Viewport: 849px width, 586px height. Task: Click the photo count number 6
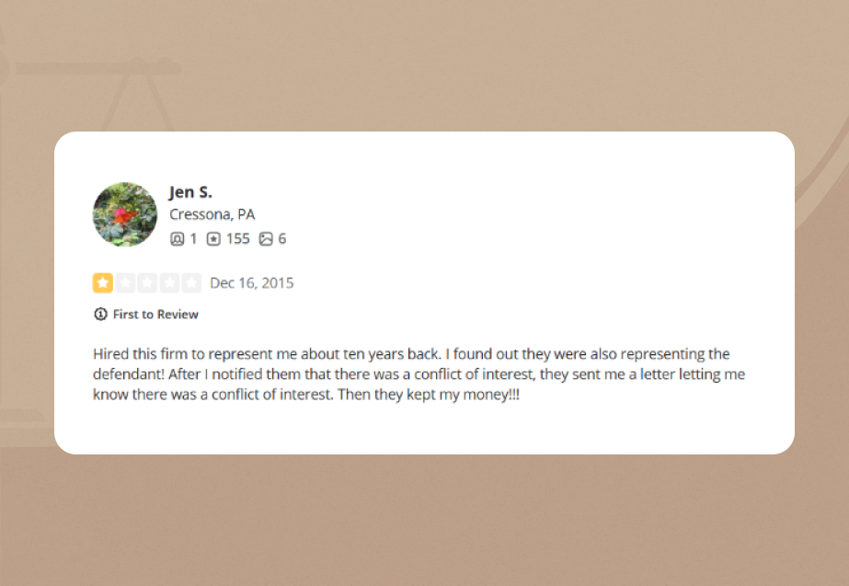[x=282, y=239]
